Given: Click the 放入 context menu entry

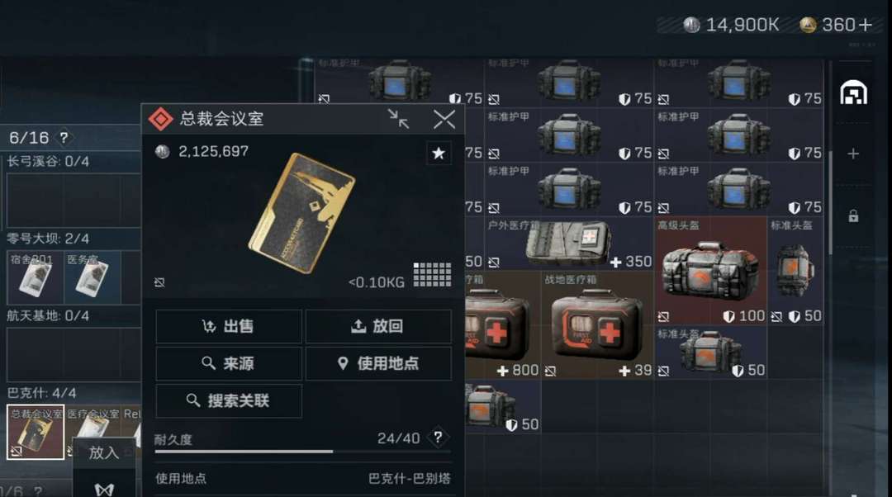Looking at the screenshot, I should click(x=103, y=453).
